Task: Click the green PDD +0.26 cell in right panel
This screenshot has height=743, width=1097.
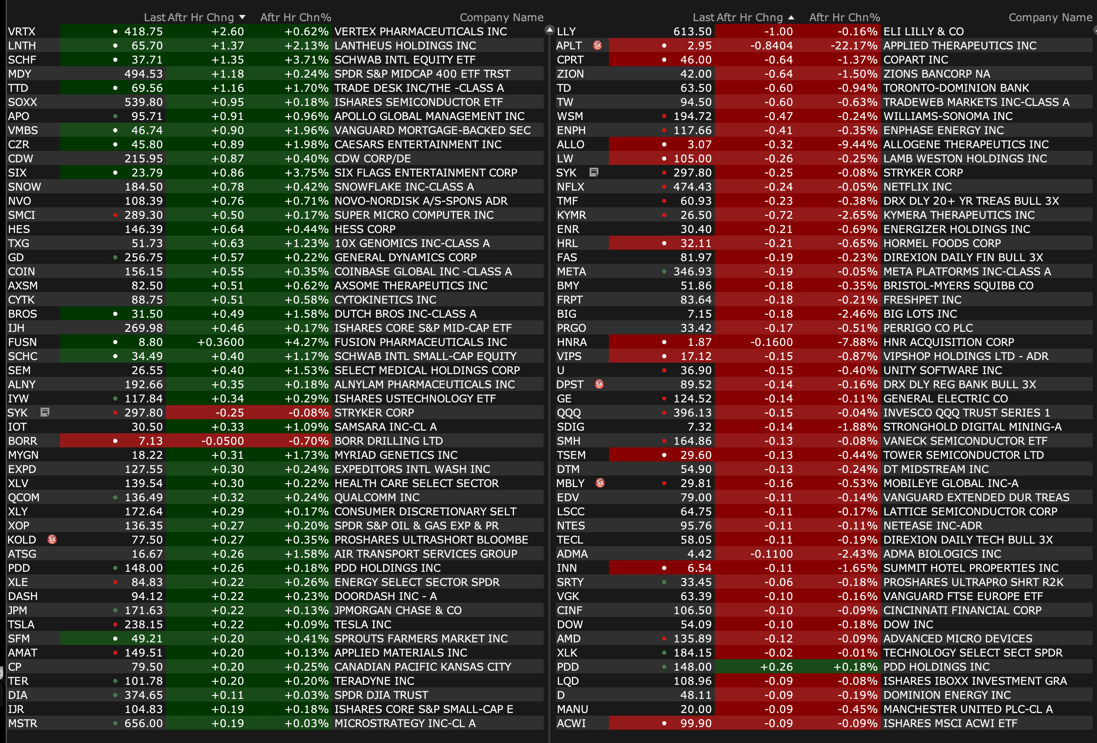Action: coord(776,667)
